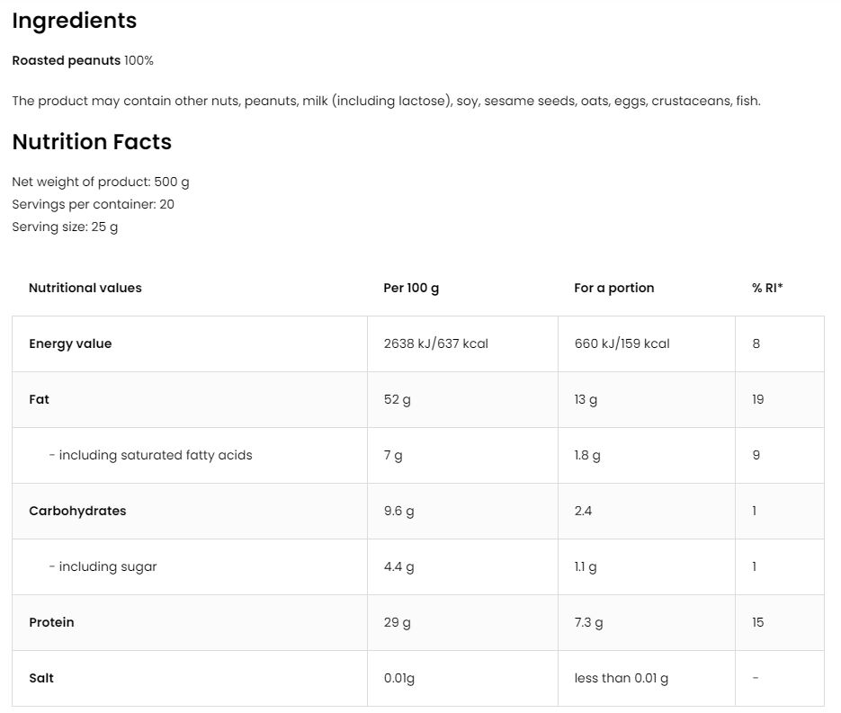Select the Roasted peanuts bold text
The width and height of the screenshot is (841, 713).
66,60
